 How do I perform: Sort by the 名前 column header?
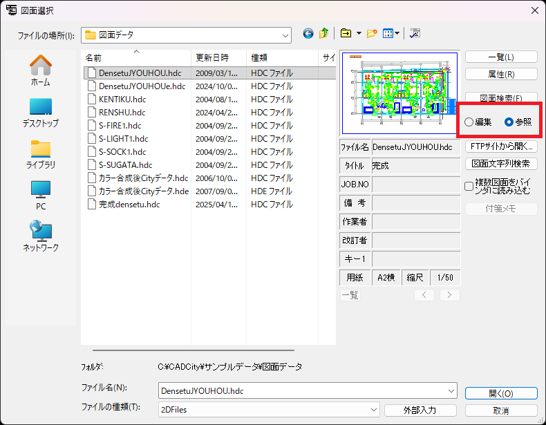[x=136, y=57]
